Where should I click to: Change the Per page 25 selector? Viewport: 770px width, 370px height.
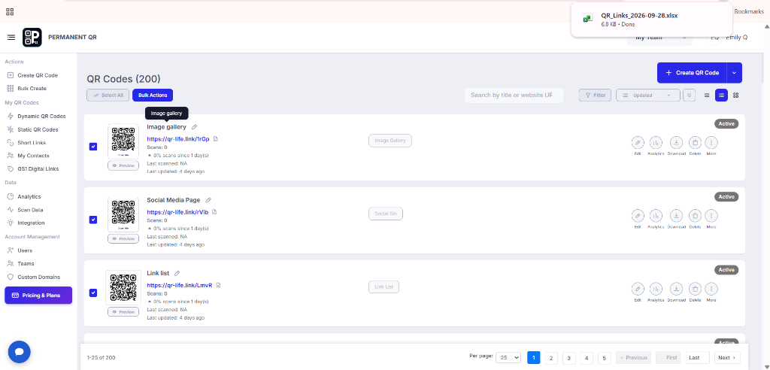pyautogui.click(x=508, y=358)
